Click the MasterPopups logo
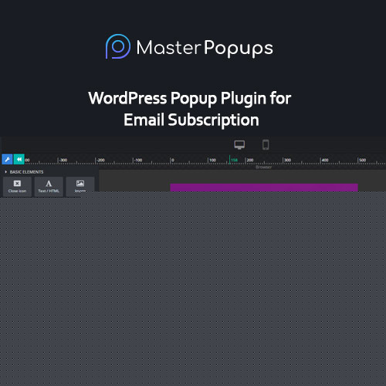This screenshot has height=386, width=386. click(189, 47)
